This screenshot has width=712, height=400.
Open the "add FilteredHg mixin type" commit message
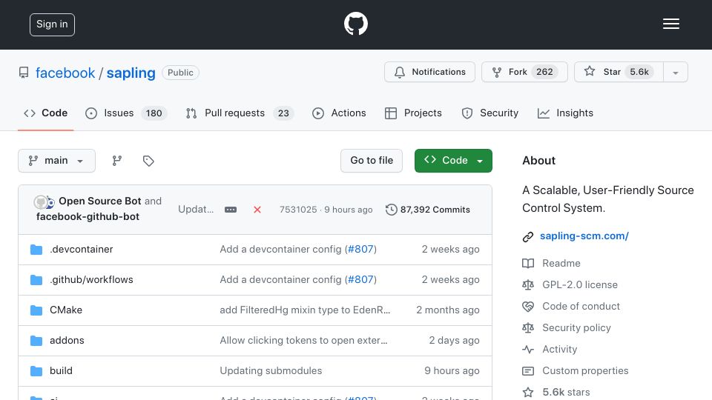pyautogui.click(x=305, y=310)
